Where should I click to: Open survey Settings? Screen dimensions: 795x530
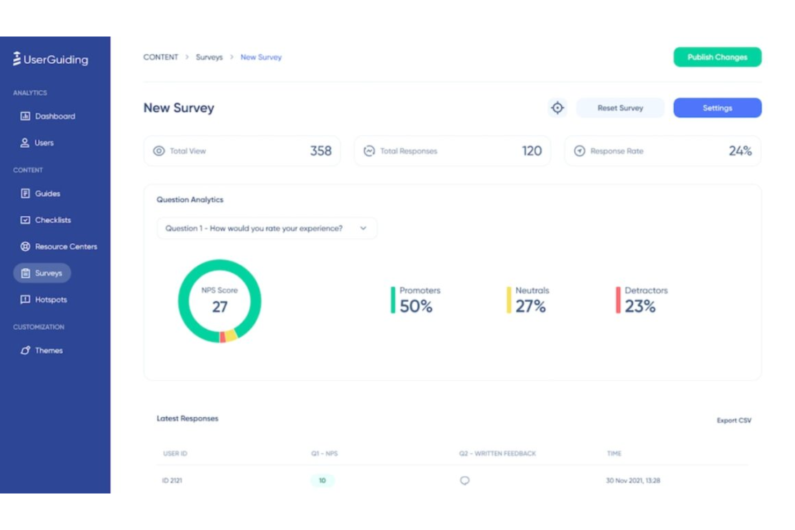717,108
